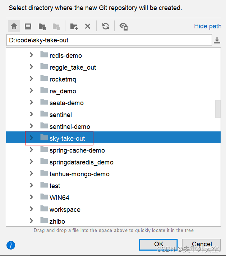Expand the sky-take-out folder chevron
Screen dimensions: 226x256
tap(32, 138)
